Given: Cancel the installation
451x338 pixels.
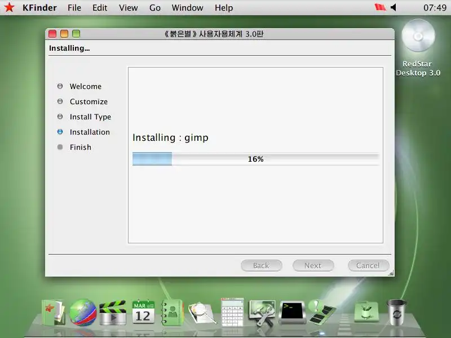Looking at the screenshot, I should [x=369, y=265].
